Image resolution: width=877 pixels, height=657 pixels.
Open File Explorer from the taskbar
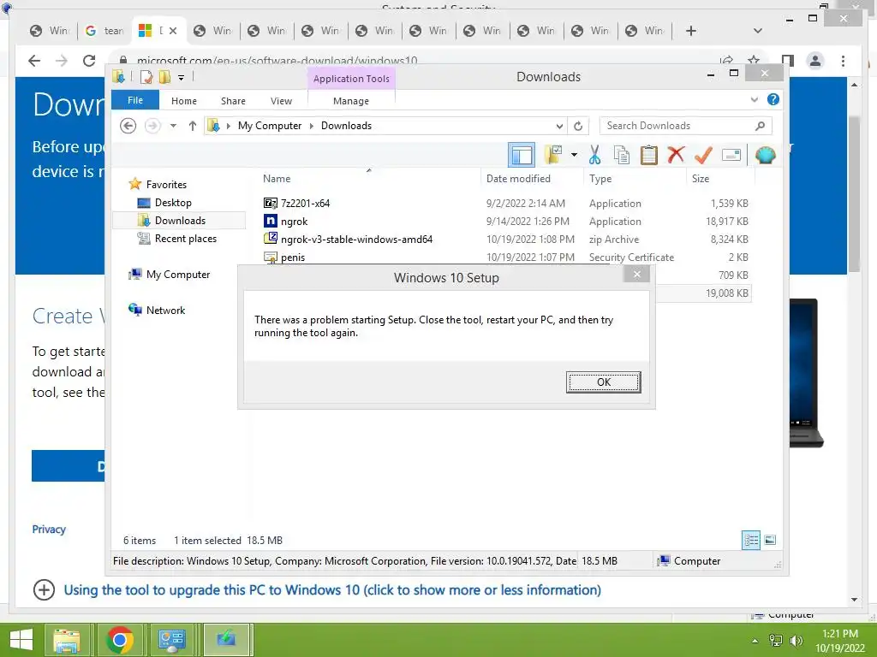[67, 640]
